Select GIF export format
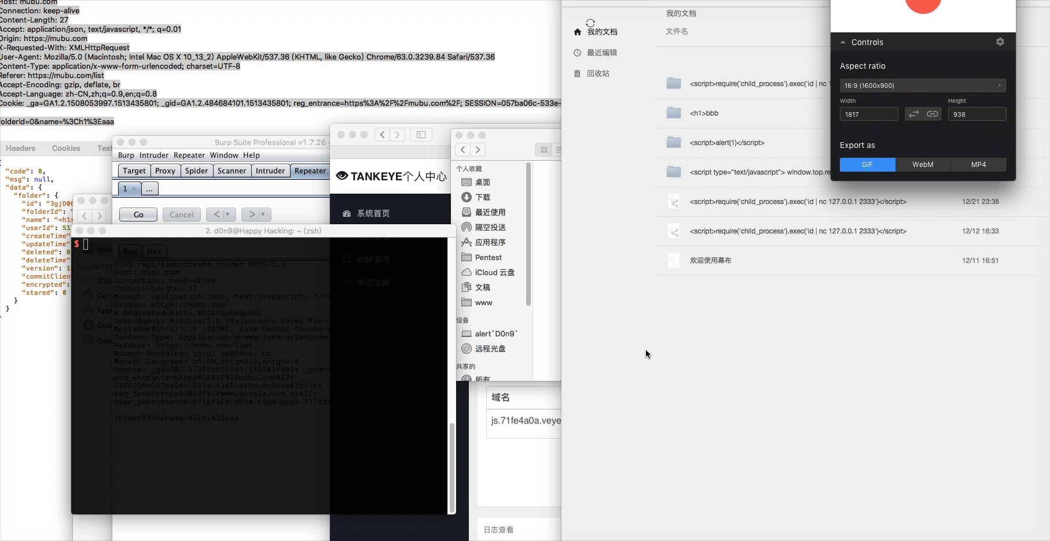The width and height of the screenshot is (1050, 541). (867, 165)
